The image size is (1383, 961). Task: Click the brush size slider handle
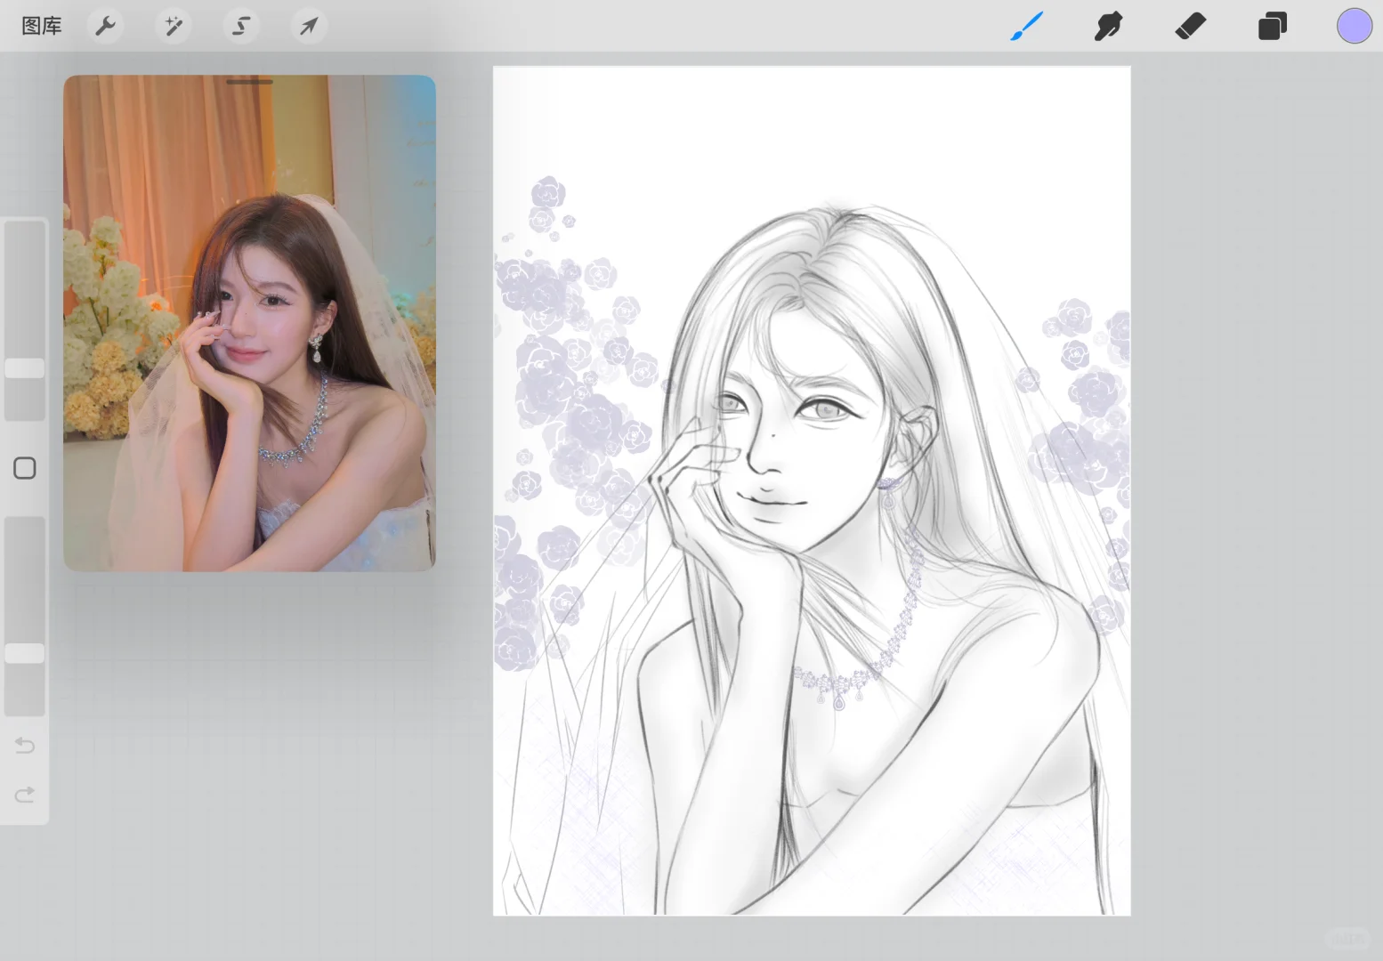25,368
